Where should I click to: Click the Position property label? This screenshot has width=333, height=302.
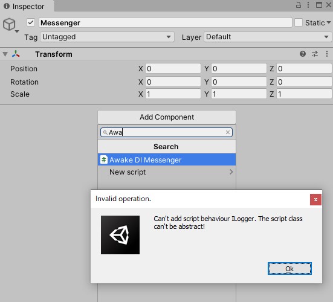tap(24, 69)
